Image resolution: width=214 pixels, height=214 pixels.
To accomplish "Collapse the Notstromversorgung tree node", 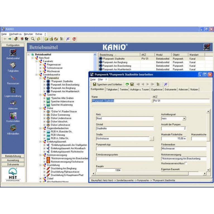I will click(x=40, y=155).
